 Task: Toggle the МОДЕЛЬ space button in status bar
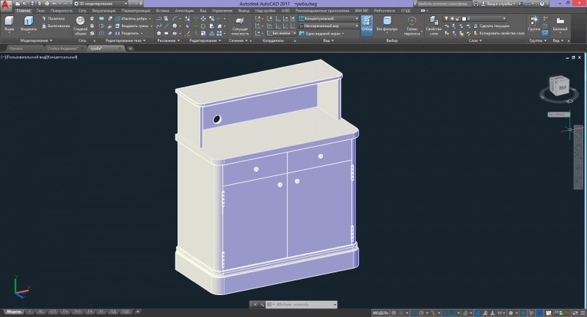[x=381, y=313]
